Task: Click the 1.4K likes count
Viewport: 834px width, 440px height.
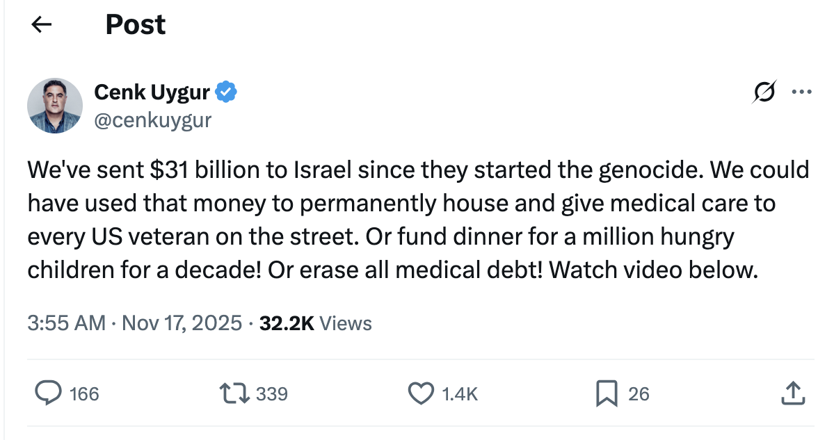Action: 460,394
